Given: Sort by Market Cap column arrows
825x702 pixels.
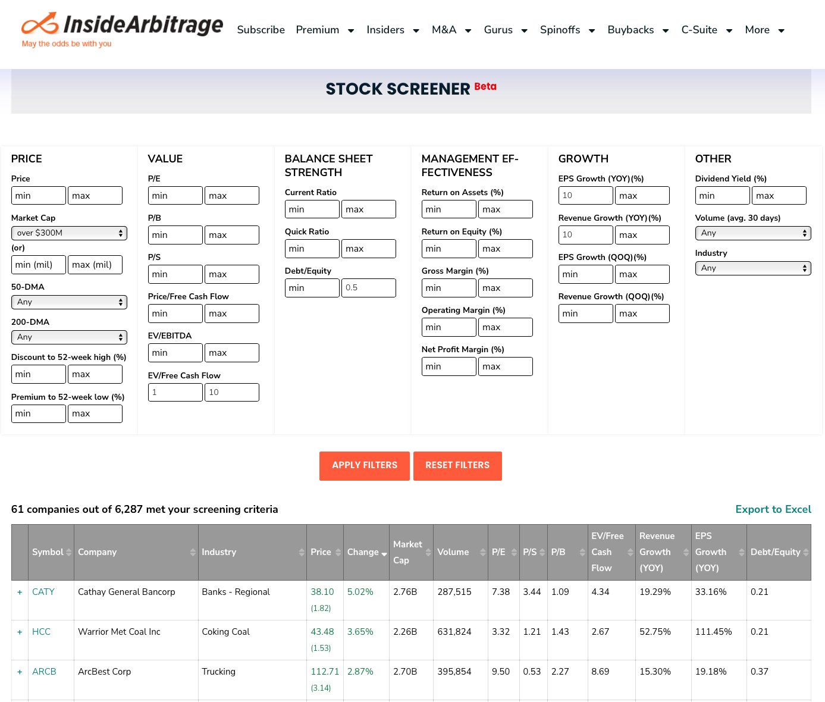Looking at the screenshot, I should click(x=428, y=553).
